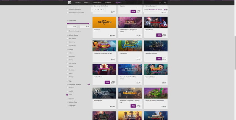Check the Strategy genre filter
The height and width of the screenshot is (120, 236).
(67, 77)
